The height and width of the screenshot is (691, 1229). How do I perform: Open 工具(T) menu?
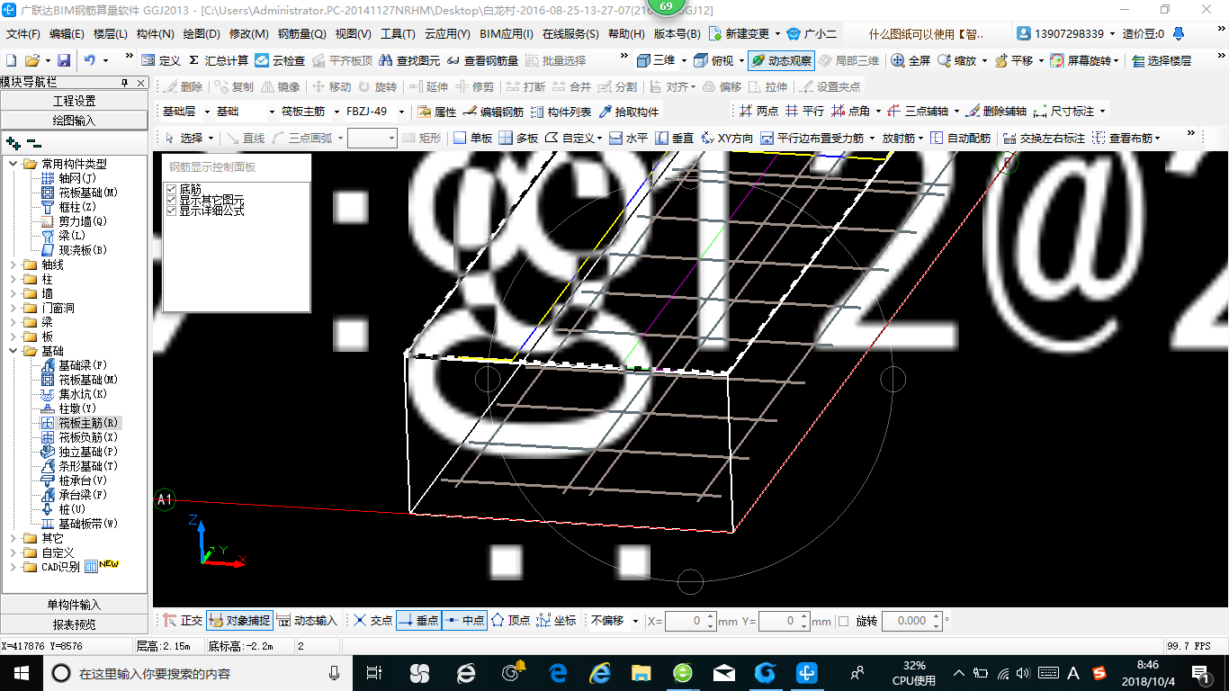pos(398,34)
